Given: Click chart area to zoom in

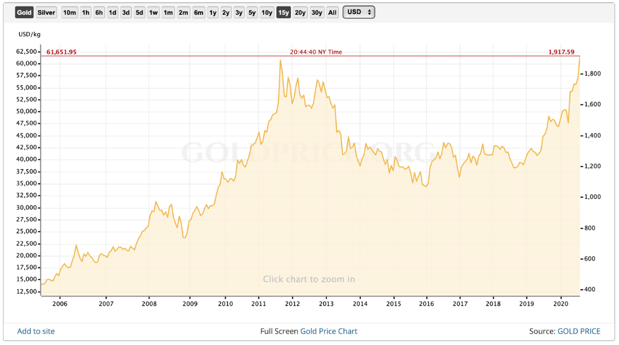Looking at the screenshot, I should pyautogui.click(x=309, y=279).
